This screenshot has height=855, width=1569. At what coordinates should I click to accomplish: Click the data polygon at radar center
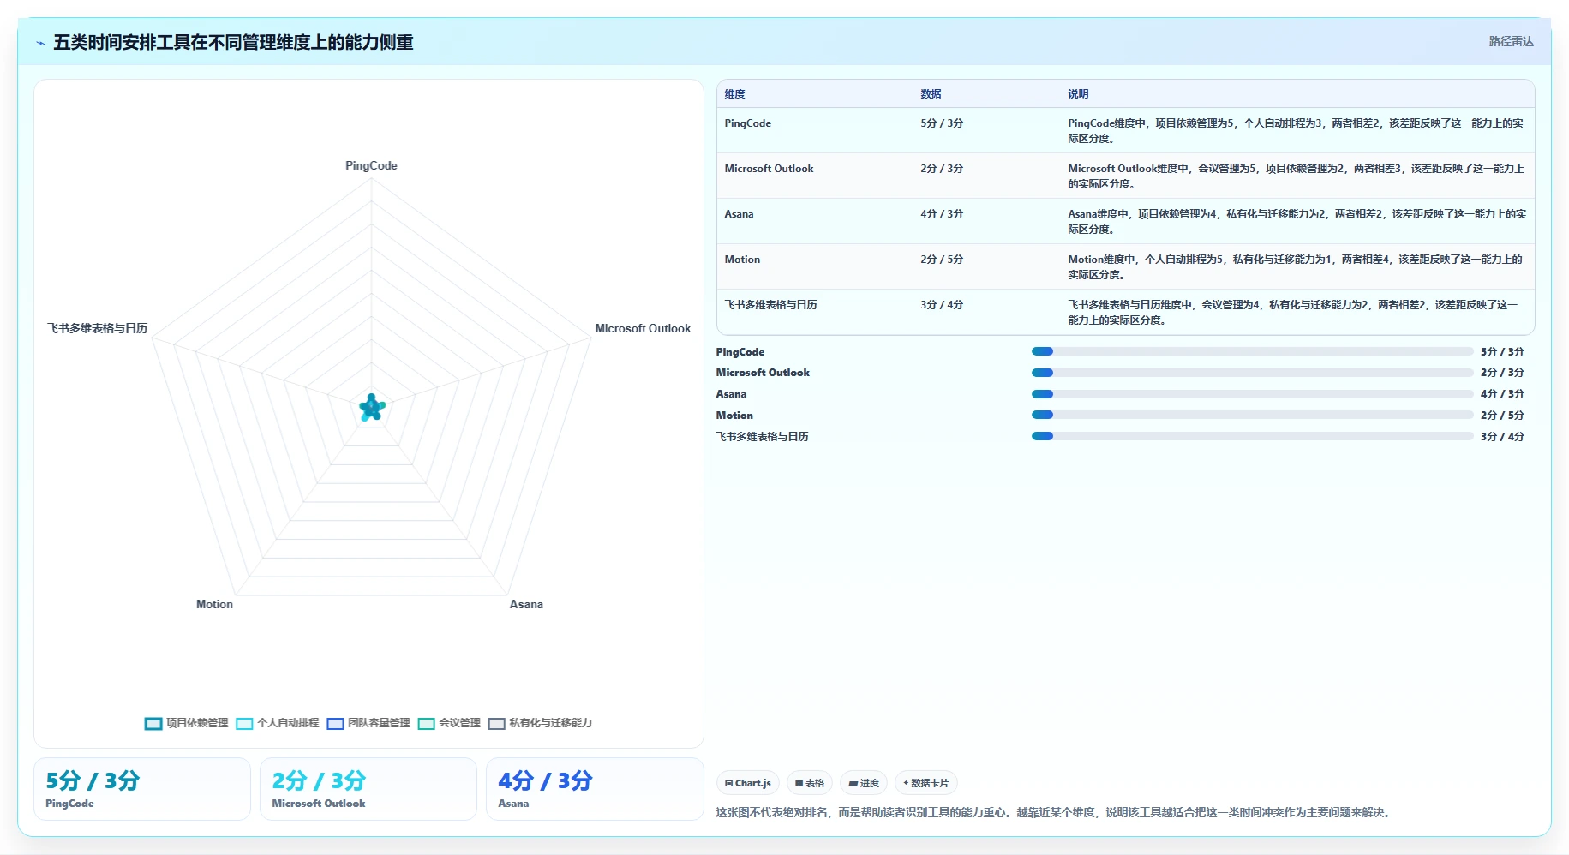tap(372, 408)
